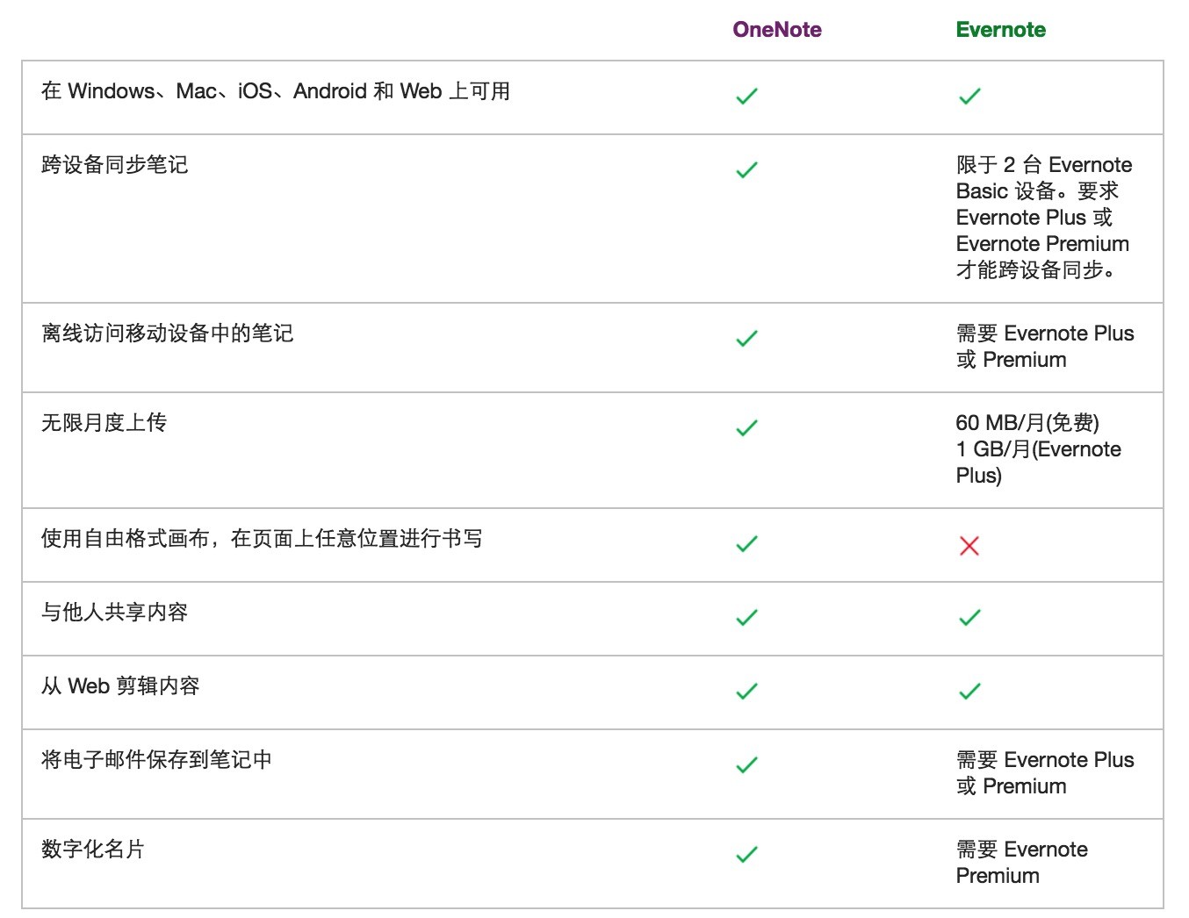This screenshot has width=1189, height=918.
Task: Click Evernote offline access note 需要 Evernote Plus 或 Premium
Action: pyautogui.click(x=1045, y=347)
